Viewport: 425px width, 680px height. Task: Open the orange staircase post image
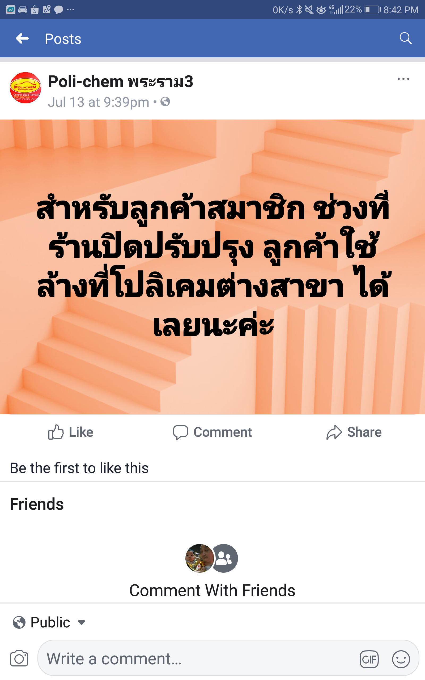212,267
